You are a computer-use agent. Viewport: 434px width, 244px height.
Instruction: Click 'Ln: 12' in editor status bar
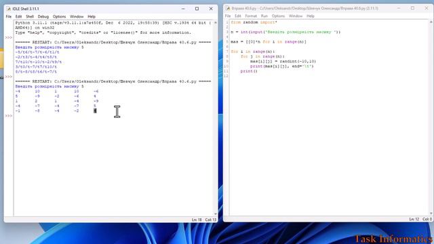point(414,219)
